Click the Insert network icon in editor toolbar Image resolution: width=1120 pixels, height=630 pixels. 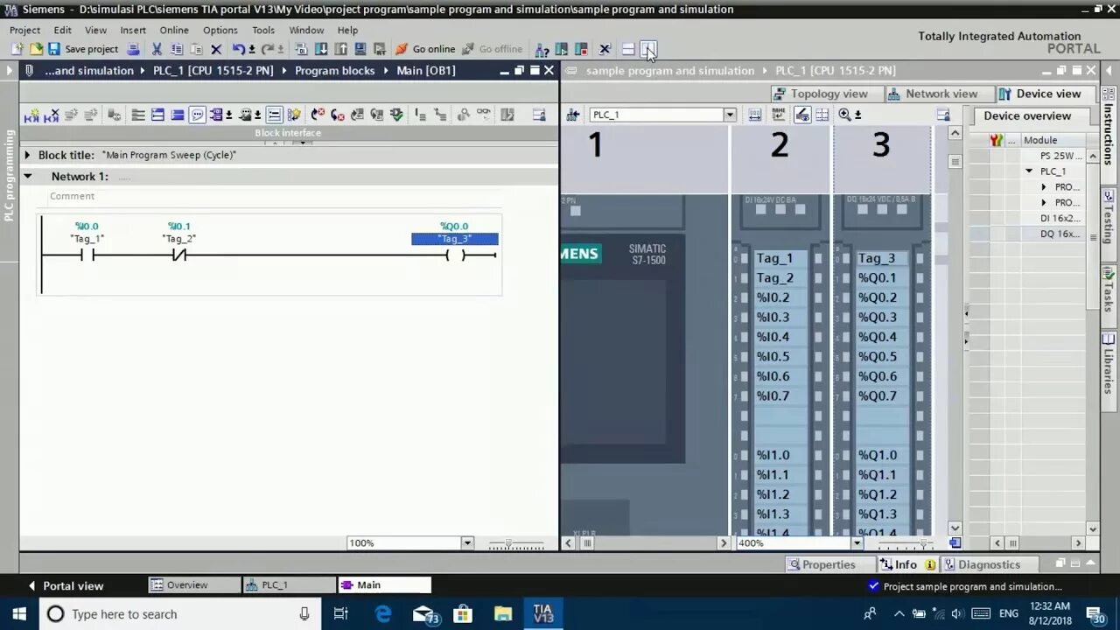click(x=31, y=115)
